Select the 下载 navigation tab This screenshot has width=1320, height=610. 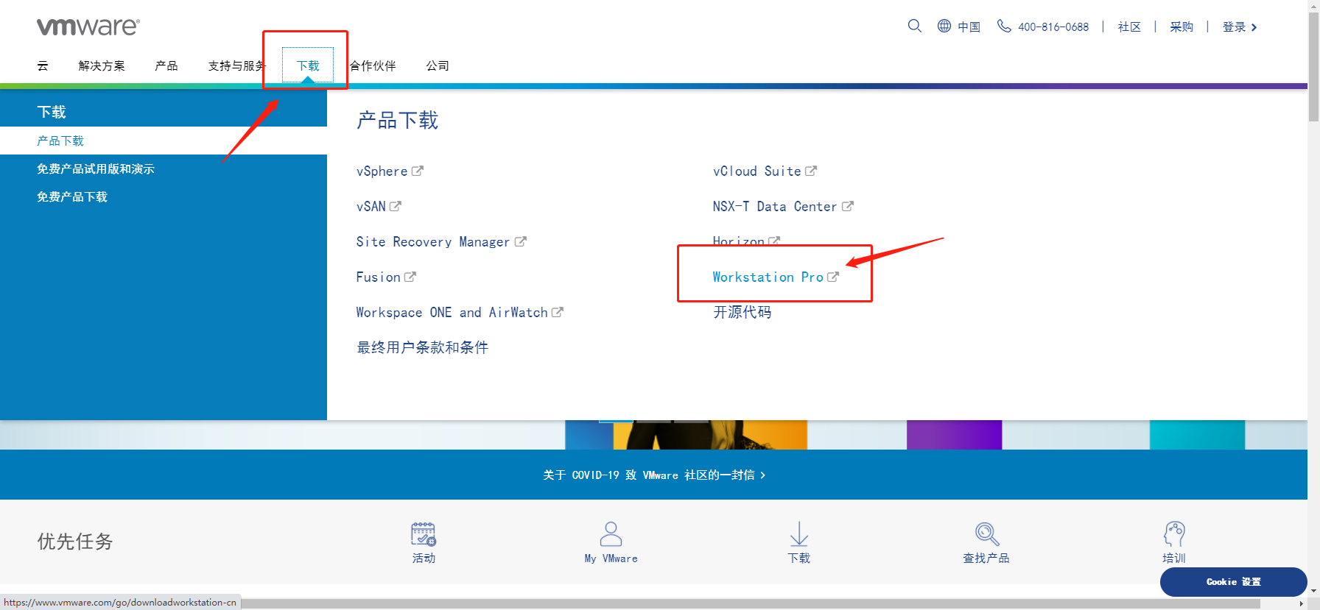[x=308, y=65]
